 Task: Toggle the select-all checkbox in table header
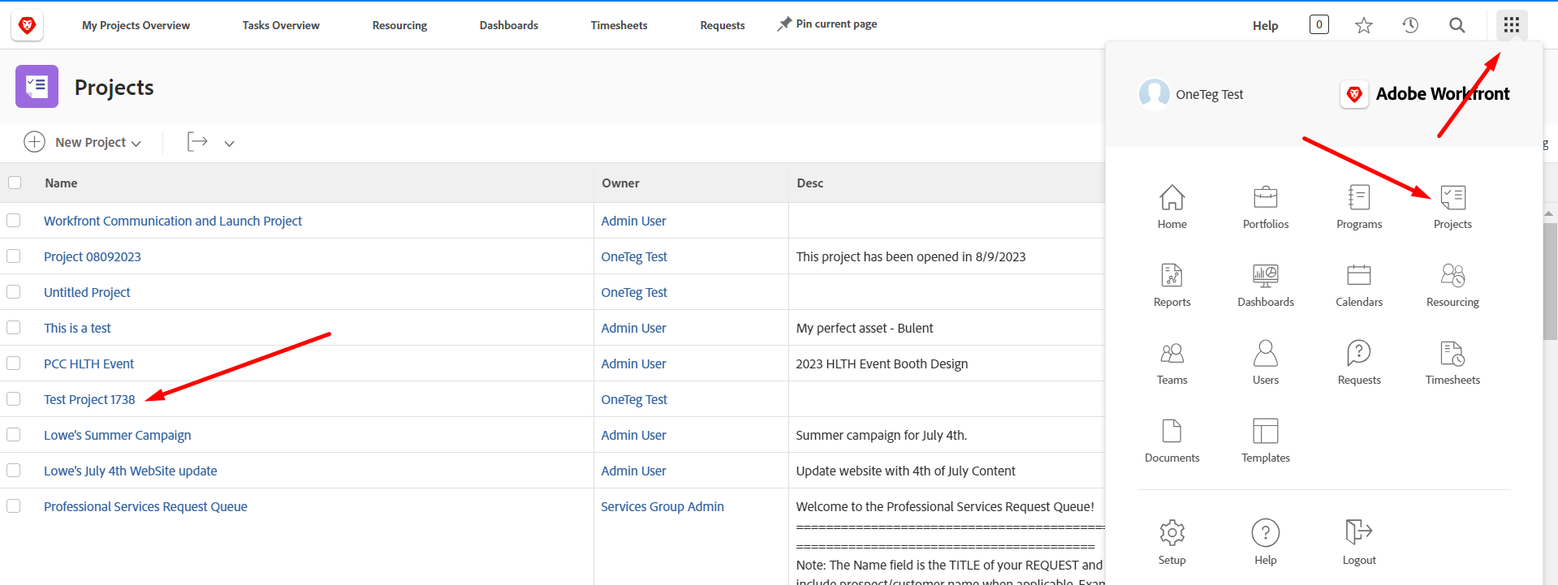15,183
